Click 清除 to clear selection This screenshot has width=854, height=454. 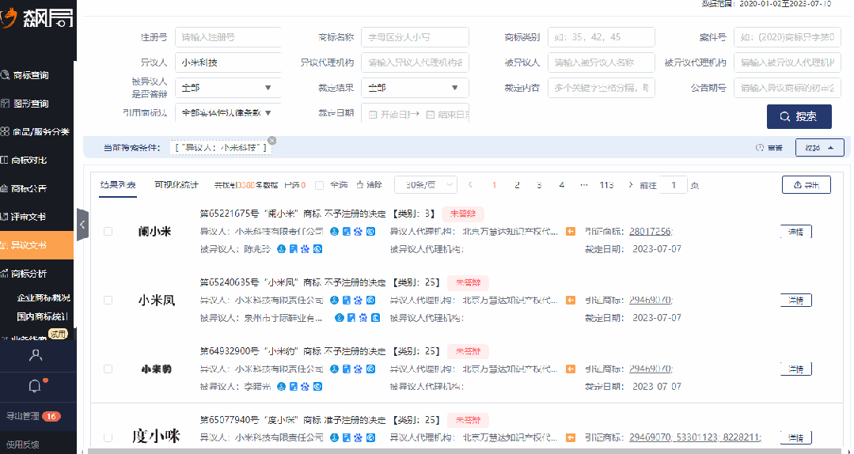[x=370, y=185]
